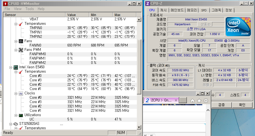The image size is (255, 136).
Task: Open browser home icon
Action: pos(192,101)
